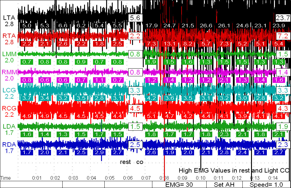
Task: Click the rest annotation marker
Action: coord(126,162)
